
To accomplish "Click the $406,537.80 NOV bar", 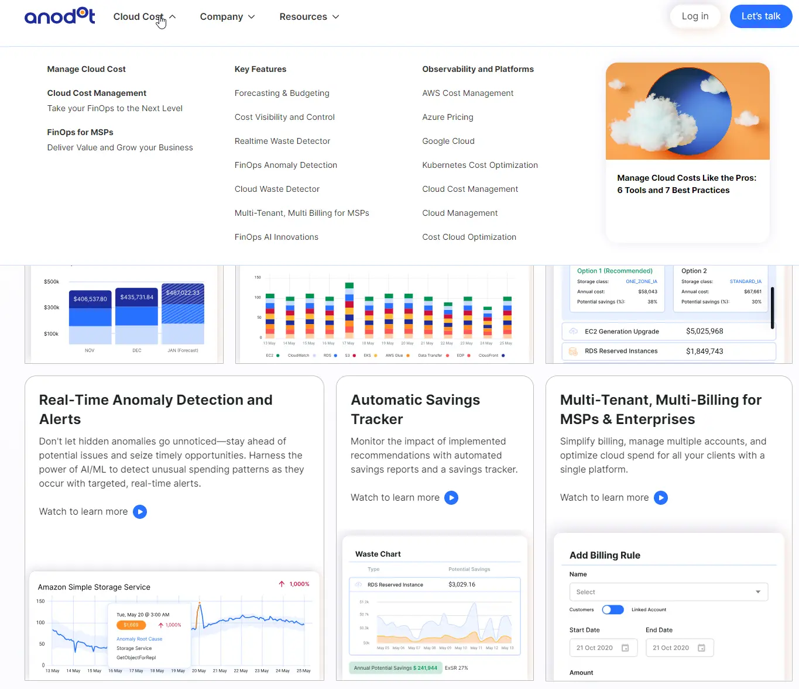I will pos(90,317).
